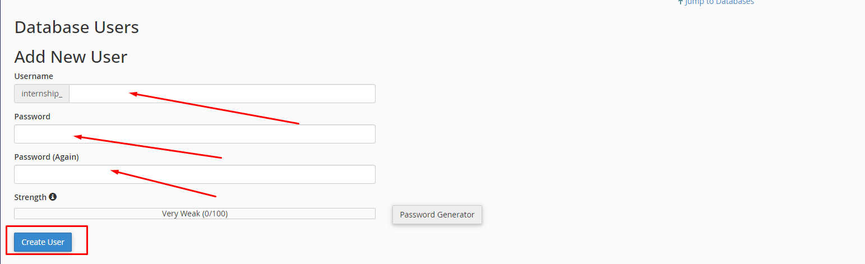Click the Password (Again) label
The image size is (865, 264).
coord(47,157)
